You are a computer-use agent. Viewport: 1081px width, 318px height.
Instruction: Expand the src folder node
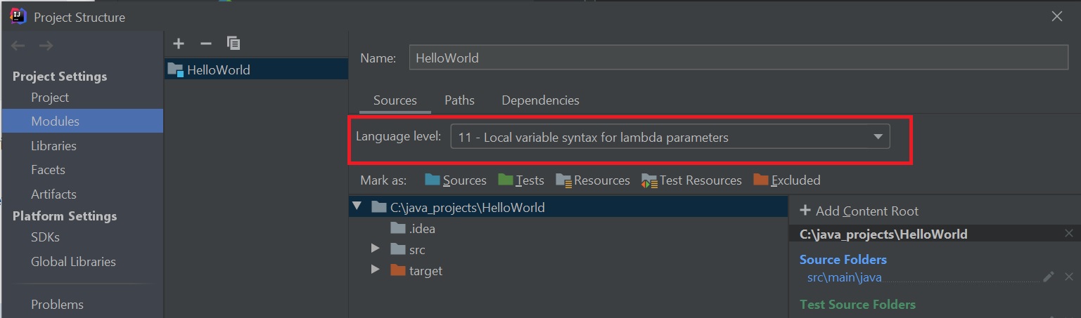tap(376, 249)
